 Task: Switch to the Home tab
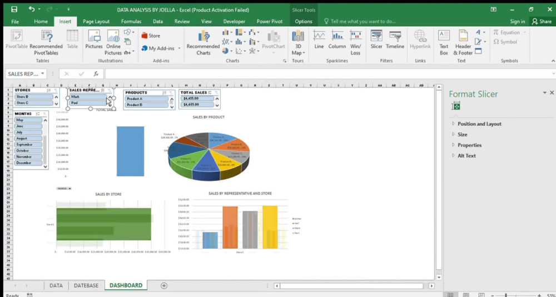41,21
